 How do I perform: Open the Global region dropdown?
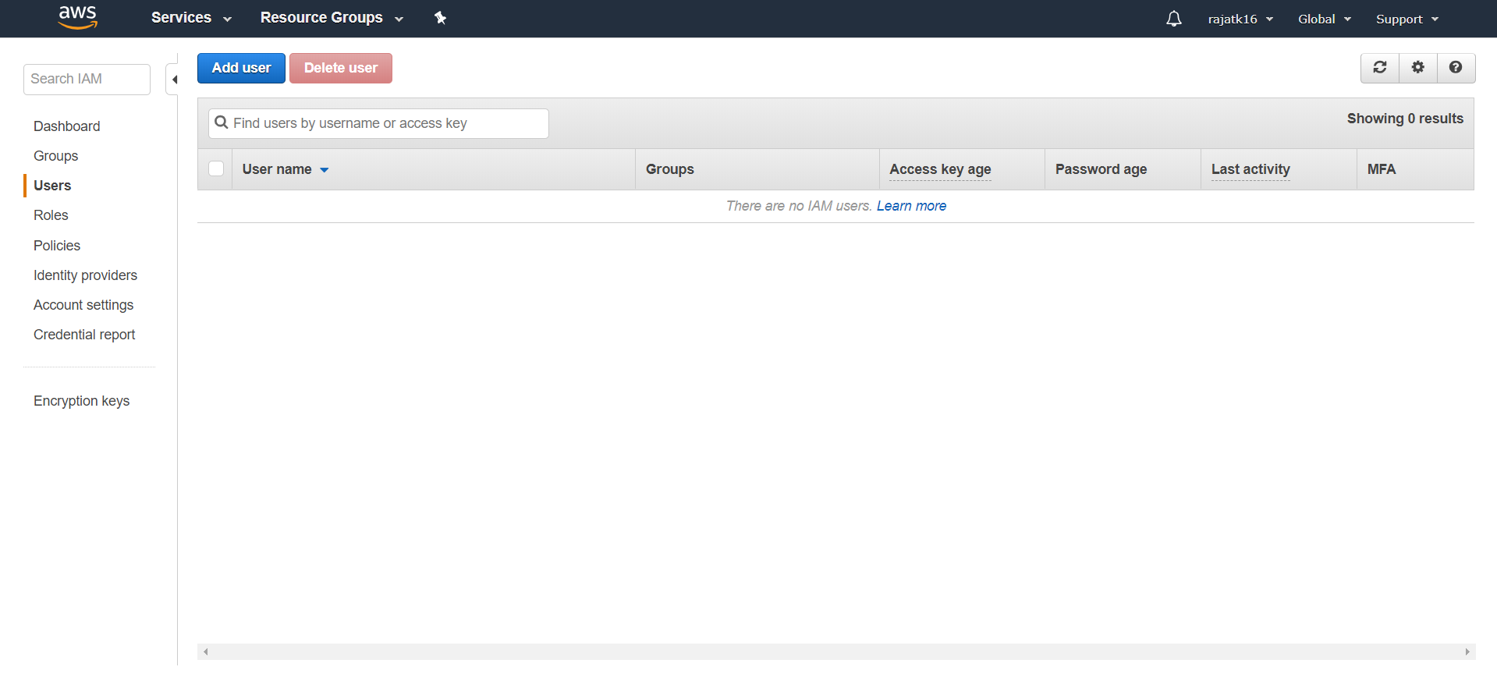(x=1324, y=19)
